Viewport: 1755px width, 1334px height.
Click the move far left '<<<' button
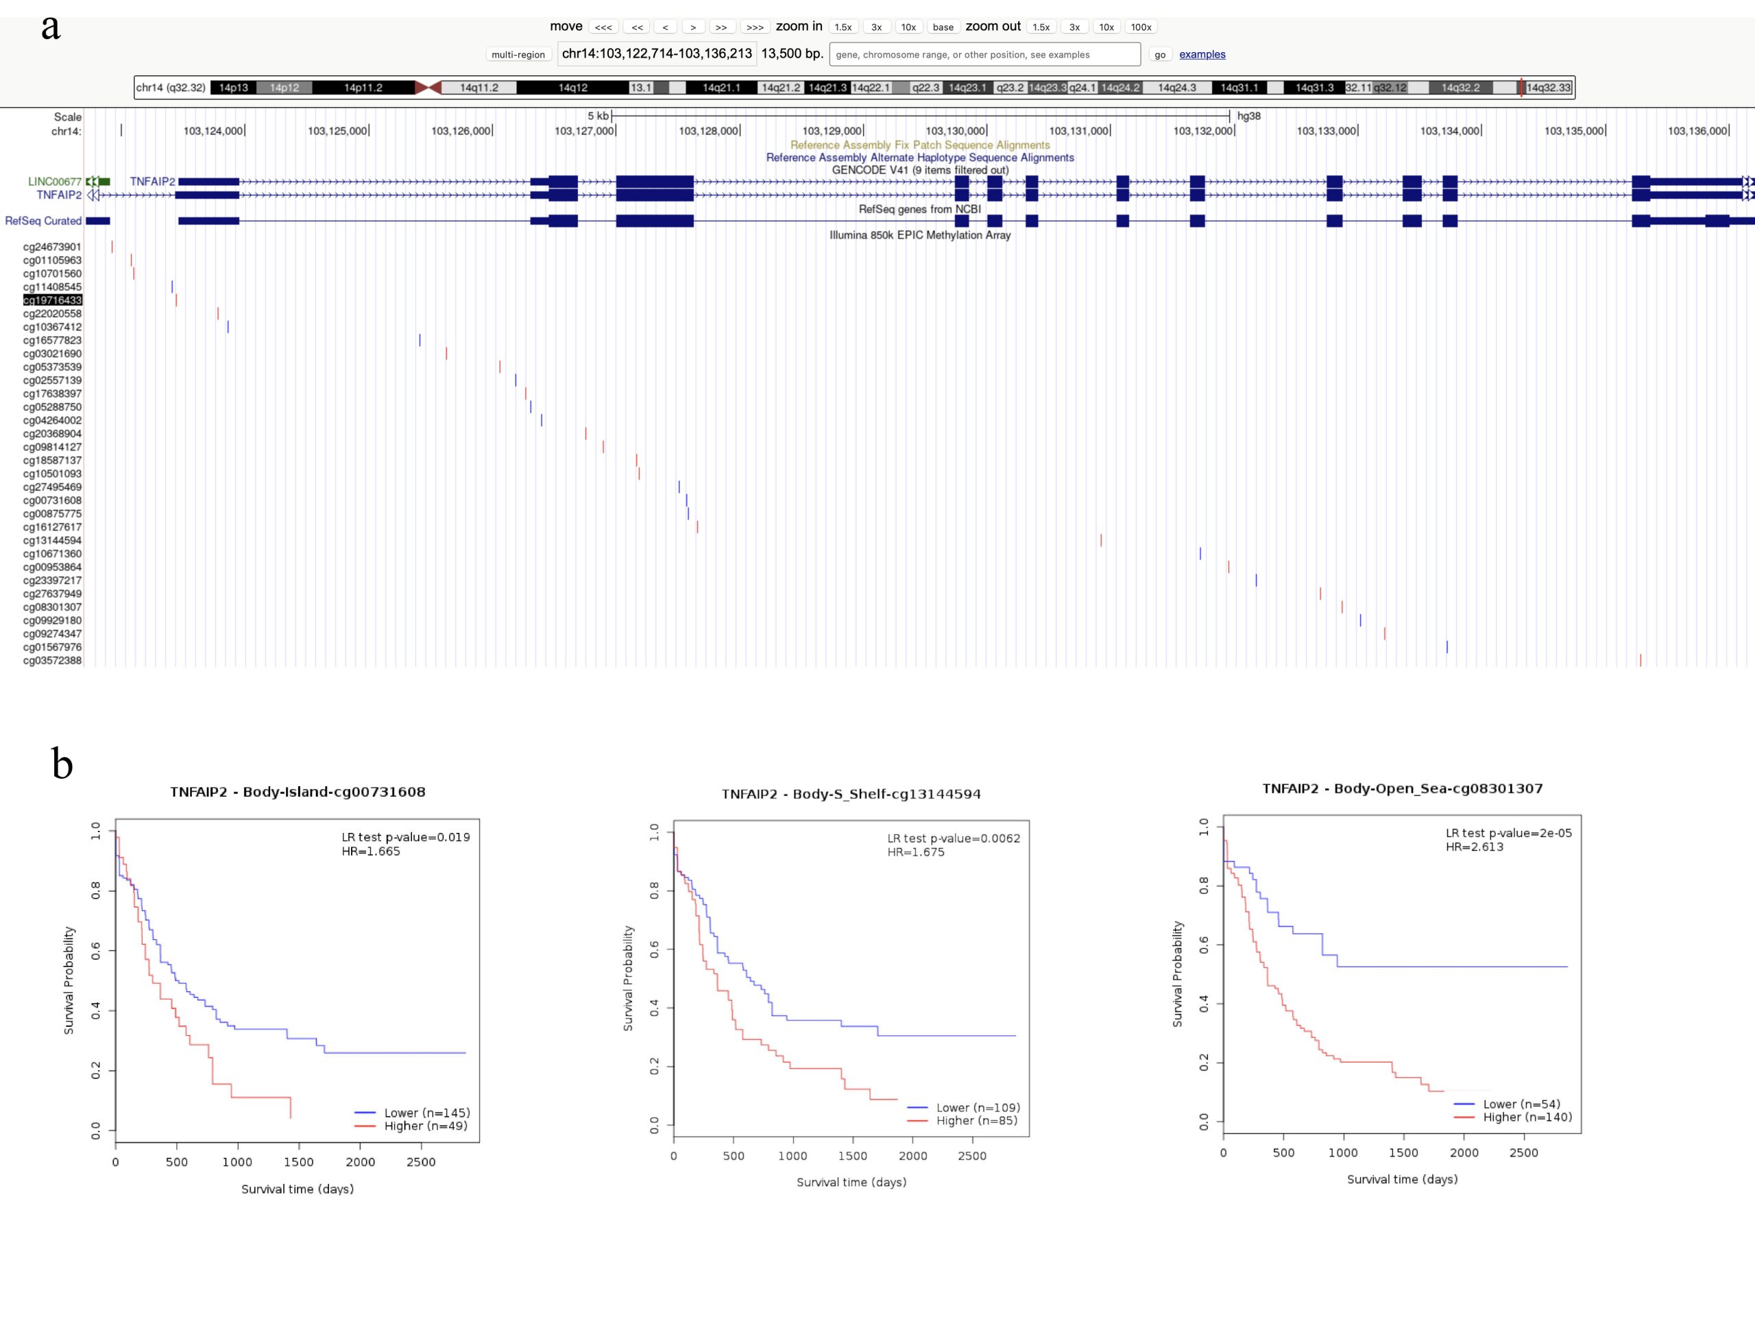pyautogui.click(x=603, y=27)
